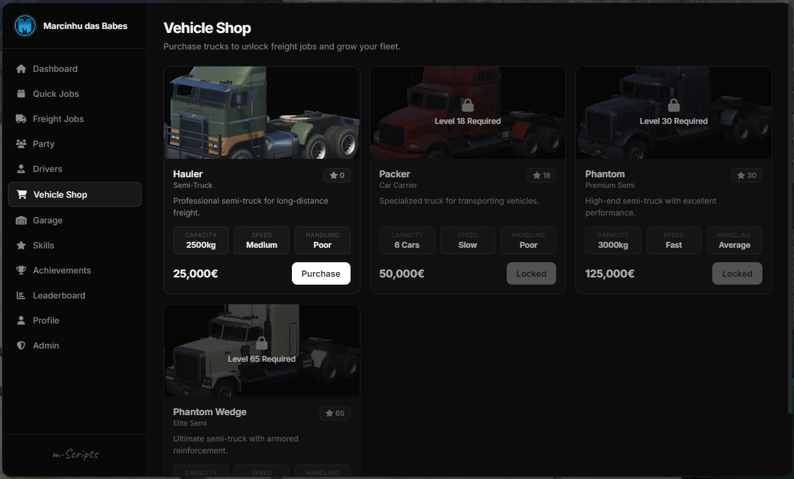Click the Achievements trophy icon

(x=21, y=271)
